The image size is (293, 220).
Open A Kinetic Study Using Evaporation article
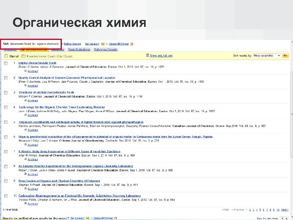pos(69,151)
